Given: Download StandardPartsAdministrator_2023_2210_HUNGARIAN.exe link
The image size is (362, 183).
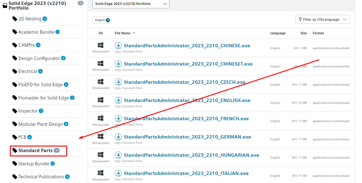Looking at the screenshot, I should 191,155.
